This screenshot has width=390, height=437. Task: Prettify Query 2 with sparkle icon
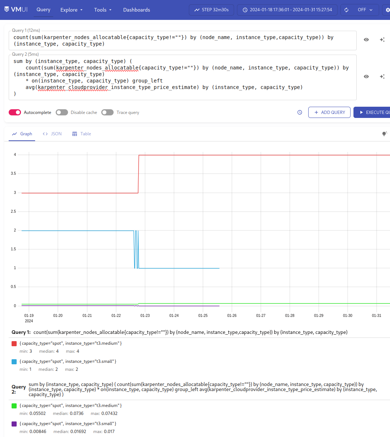click(x=382, y=77)
